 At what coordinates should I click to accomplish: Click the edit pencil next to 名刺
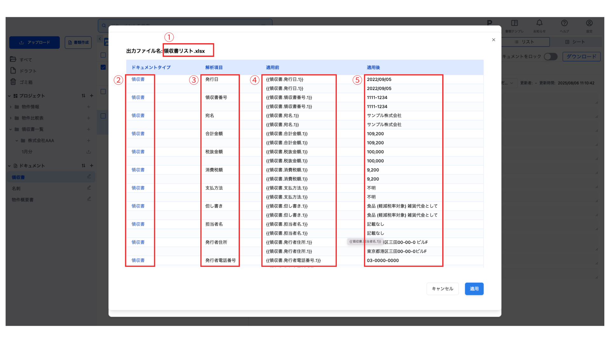tap(89, 188)
